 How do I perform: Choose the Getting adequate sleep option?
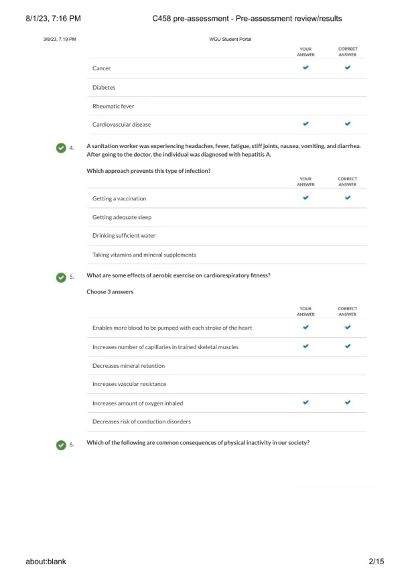tap(122, 217)
